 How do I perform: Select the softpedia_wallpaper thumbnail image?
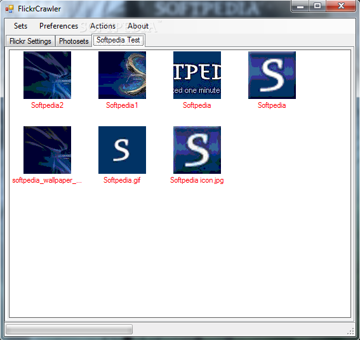[x=47, y=150]
